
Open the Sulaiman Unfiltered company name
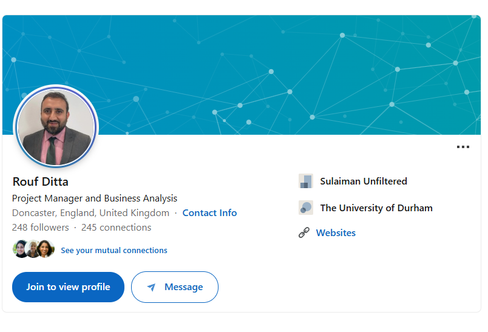tap(364, 181)
